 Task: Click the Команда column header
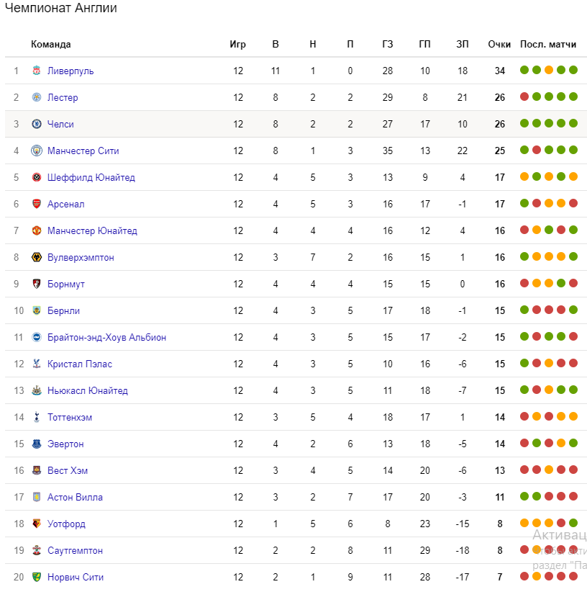click(x=51, y=45)
